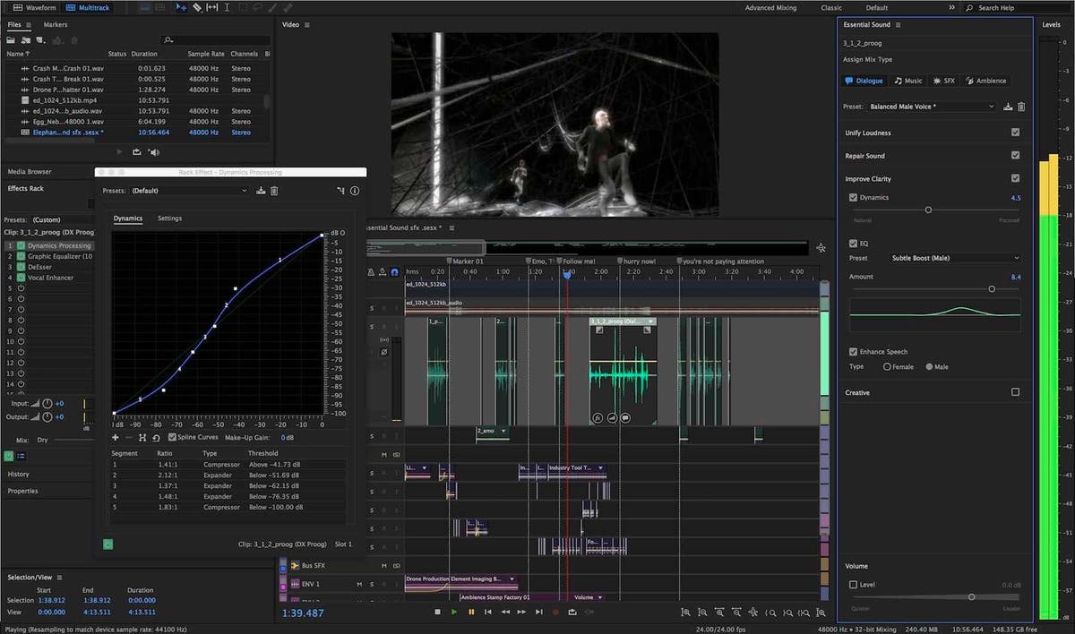The image size is (1075, 634).
Task: Adjust the EQ Amount slider
Action: pos(991,288)
